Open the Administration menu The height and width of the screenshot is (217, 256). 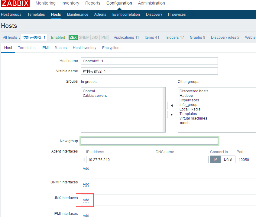pyautogui.click(x=151, y=3)
